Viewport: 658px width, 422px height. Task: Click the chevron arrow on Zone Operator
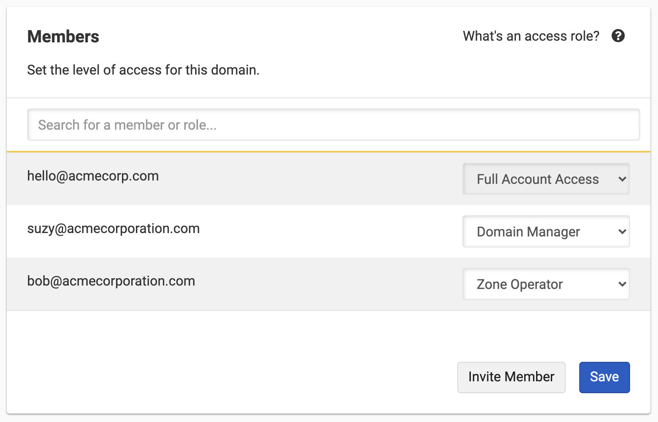click(x=622, y=284)
